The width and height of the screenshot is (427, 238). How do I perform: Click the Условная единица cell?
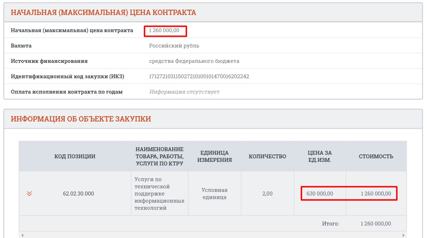[x=214, y=193]
